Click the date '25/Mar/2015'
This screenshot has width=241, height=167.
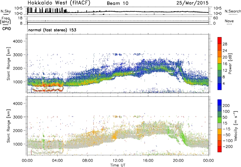pyautogui.click(x=192, y=3)
